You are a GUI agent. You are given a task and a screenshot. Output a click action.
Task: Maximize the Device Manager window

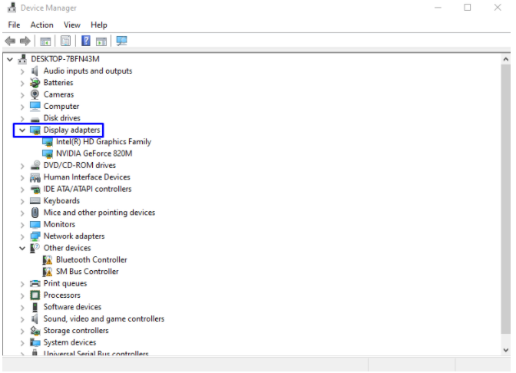pos(468,7)
